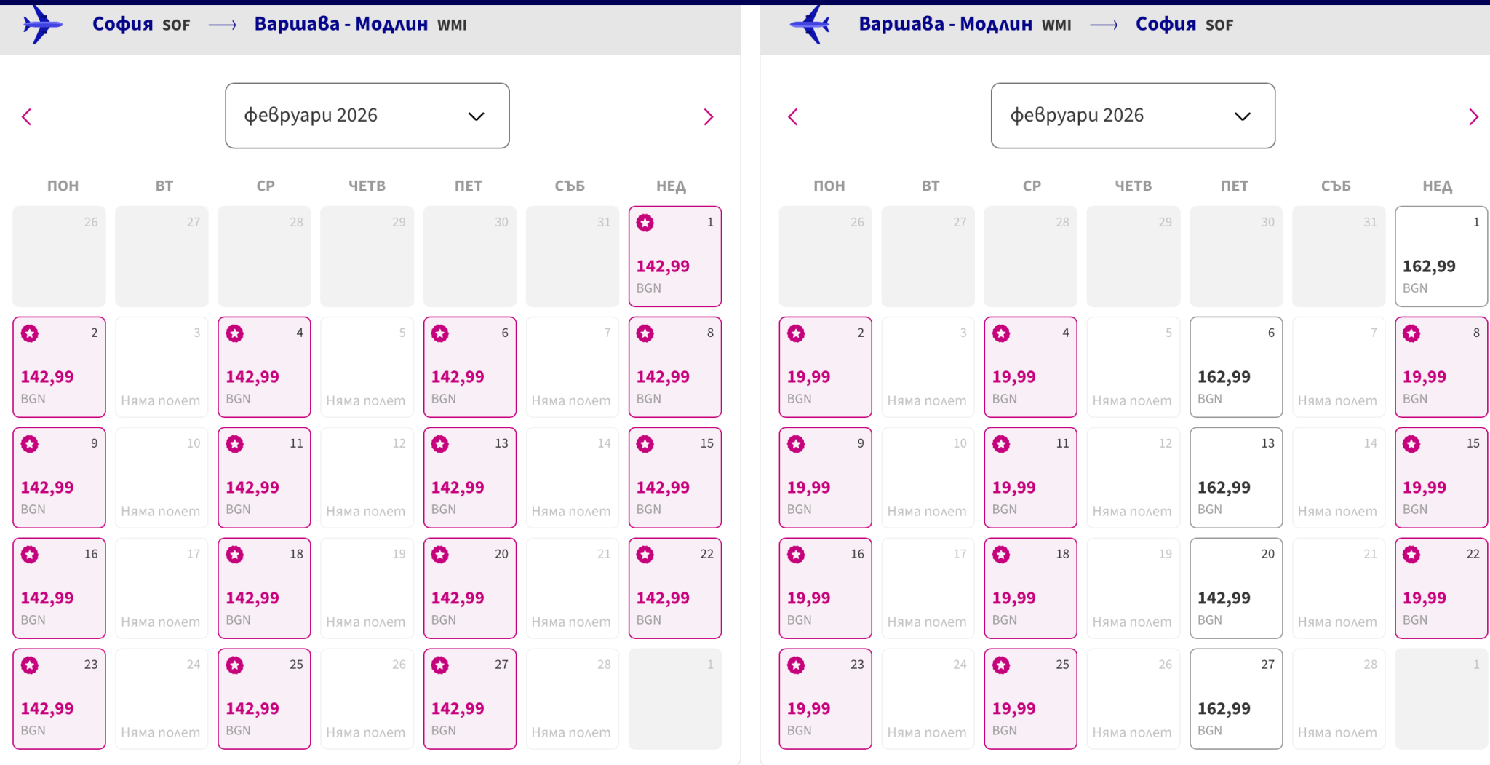Go to next month on outbound calendar

(x=708, y=116)
